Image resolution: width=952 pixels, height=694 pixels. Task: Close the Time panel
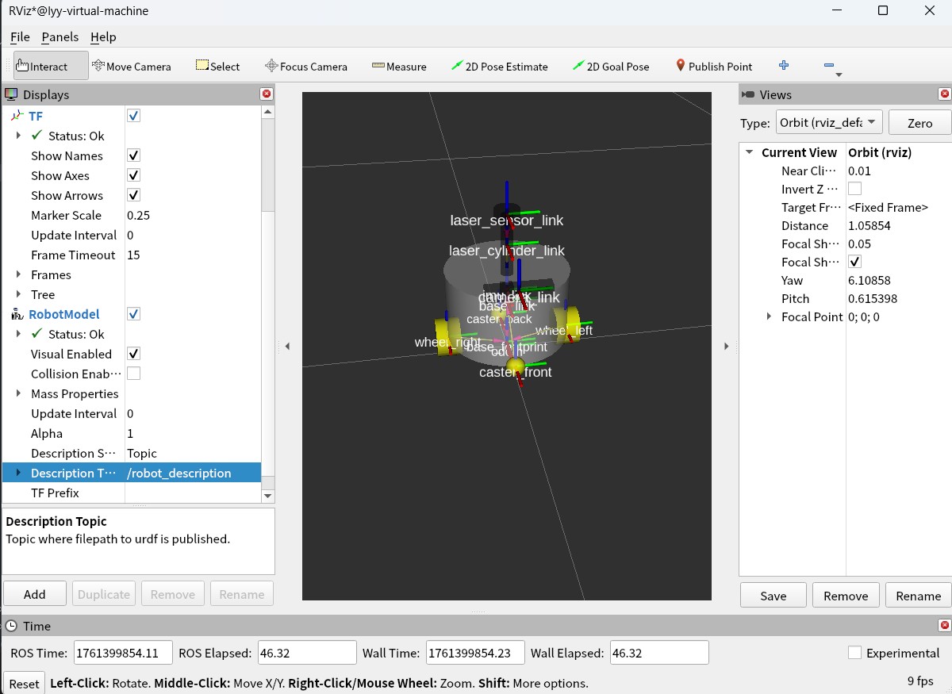(x=944, y=626)
